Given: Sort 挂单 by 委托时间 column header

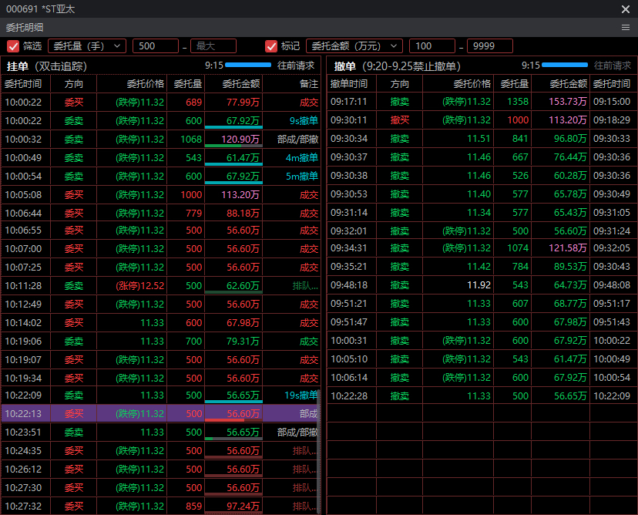Looking at the screenshot, I should (23, 84).
